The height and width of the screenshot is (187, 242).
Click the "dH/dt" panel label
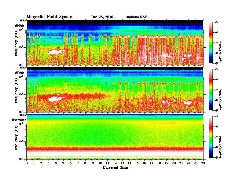tap(20, 26)
